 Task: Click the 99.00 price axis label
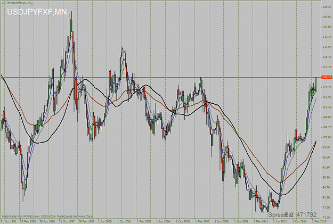[327, 147]
